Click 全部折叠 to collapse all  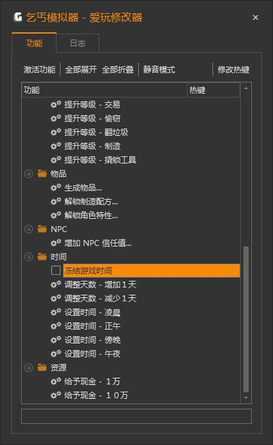118,69
